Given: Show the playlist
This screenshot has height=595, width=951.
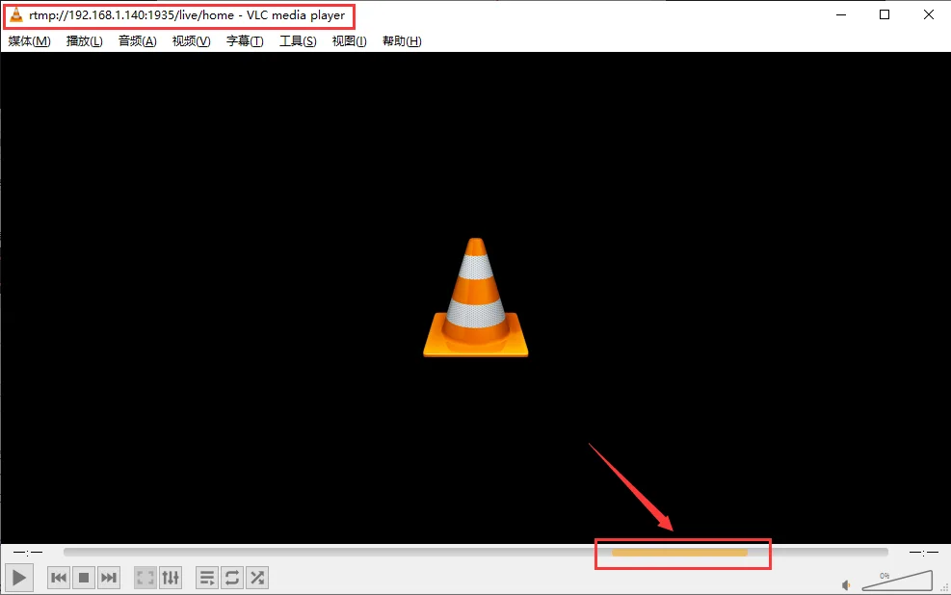Looking at the screenshot, I should [x=207, y=578].
